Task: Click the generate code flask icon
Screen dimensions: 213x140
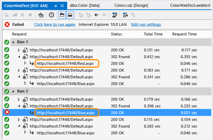Action: [x=115, y=15]
